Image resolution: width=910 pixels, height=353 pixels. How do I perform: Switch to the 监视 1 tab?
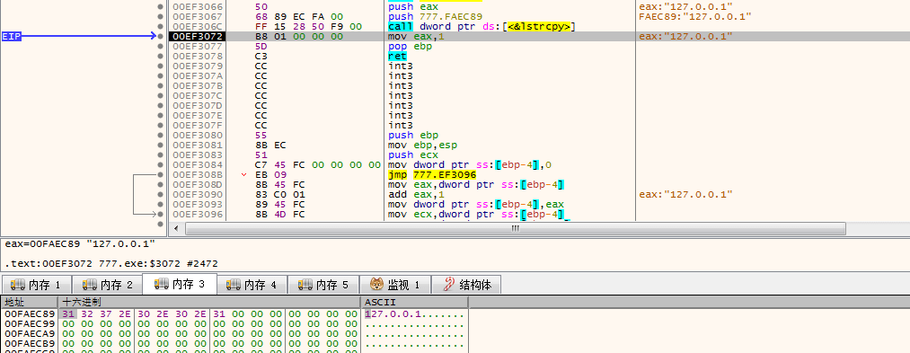click(x=396, y=285)
